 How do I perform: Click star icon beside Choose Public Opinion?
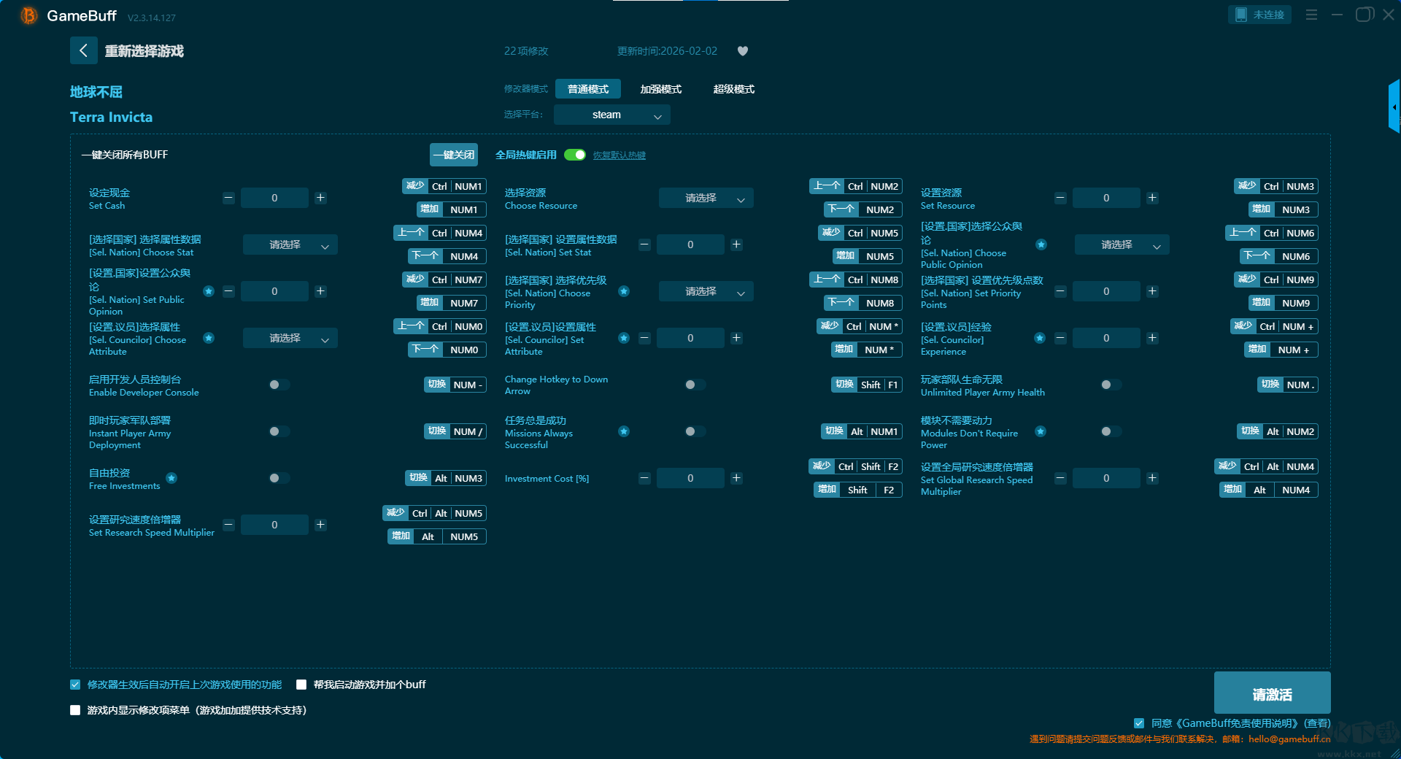(1041, 244)
